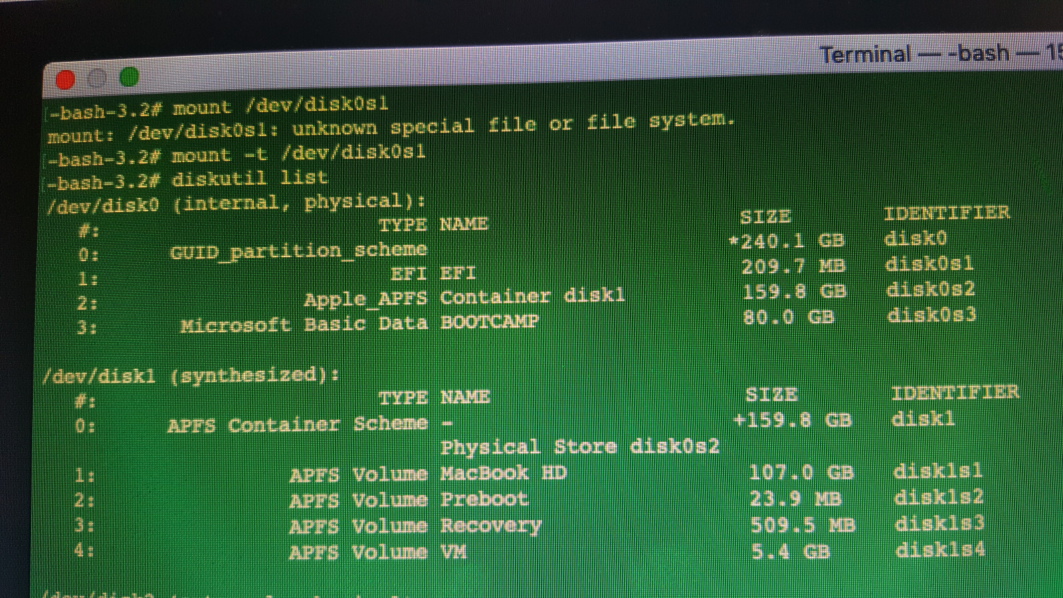The height and width of the screenshot is (598, 1063).
Task: Click the 'IDENTIFIER' column header of disk0 table
Action: [x=947, y=213]
